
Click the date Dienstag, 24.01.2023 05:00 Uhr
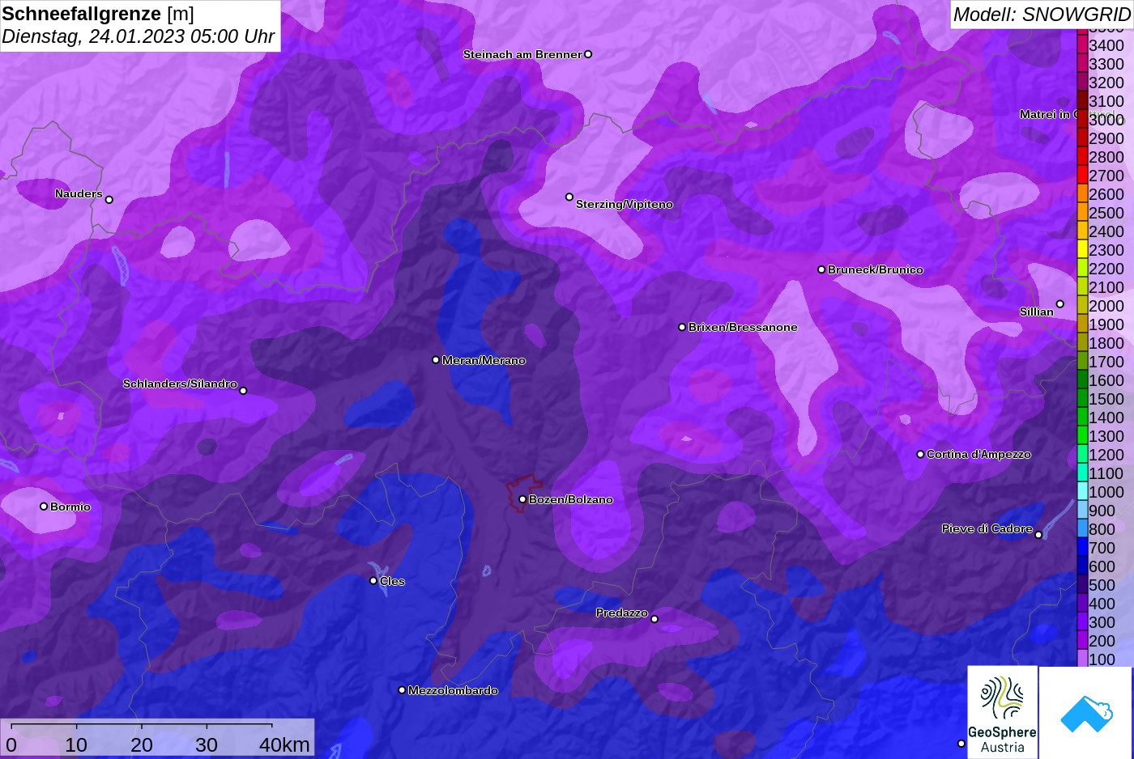tap(139, 36)
